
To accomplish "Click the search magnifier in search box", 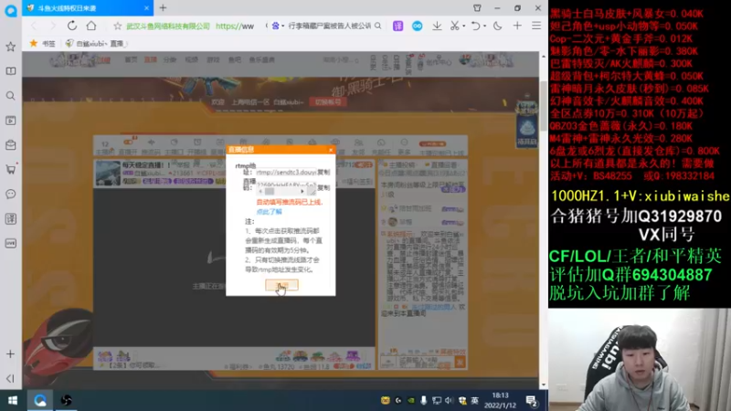I will [x=378, y=26].
